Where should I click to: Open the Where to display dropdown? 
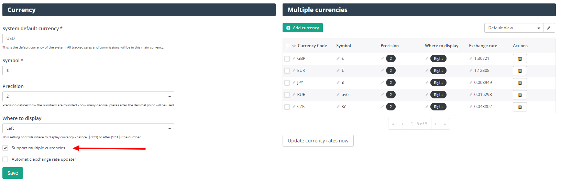point(88,128)
